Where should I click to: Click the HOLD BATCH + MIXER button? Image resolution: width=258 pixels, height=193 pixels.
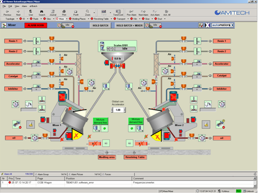130,25
